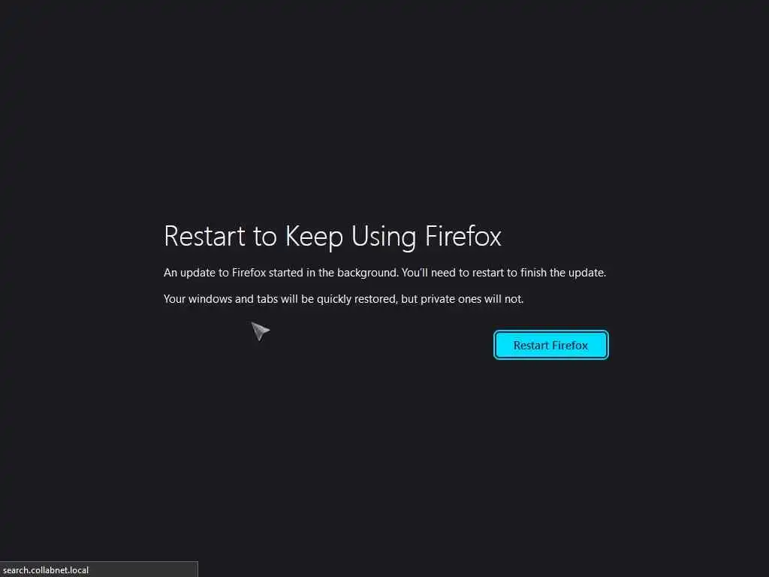Click the word "Restart" in the heading

[204, 236]
